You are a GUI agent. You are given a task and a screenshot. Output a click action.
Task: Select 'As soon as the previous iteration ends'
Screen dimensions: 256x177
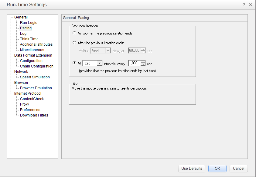click(74, 33)
